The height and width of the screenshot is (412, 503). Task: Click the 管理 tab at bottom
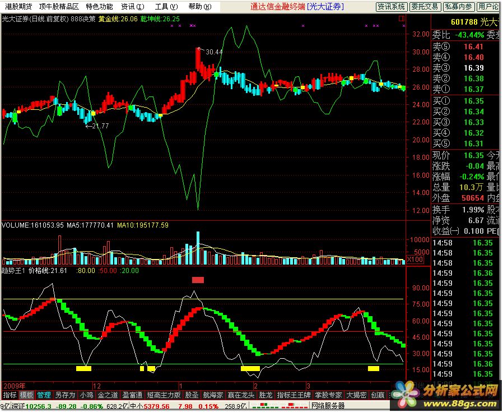pyautogui.click(x=44, y=395)
